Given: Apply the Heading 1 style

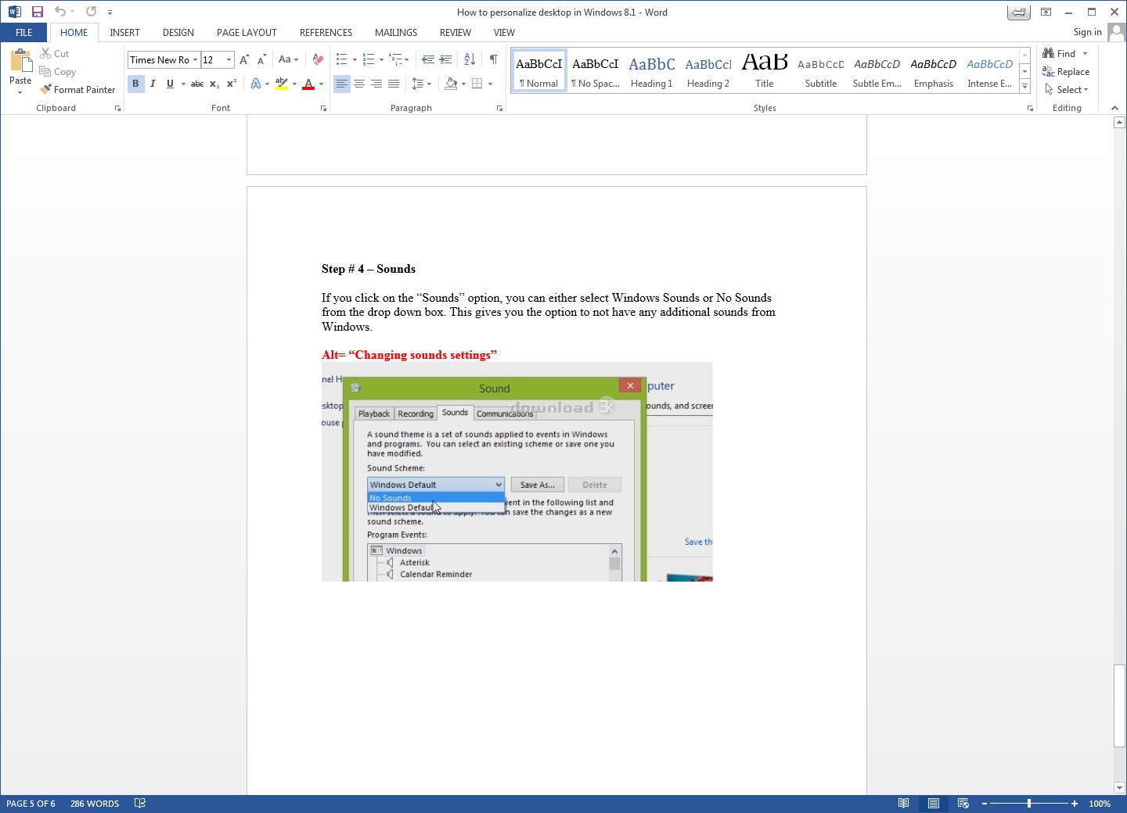Looking at the screenshot, I should point(652,71).
